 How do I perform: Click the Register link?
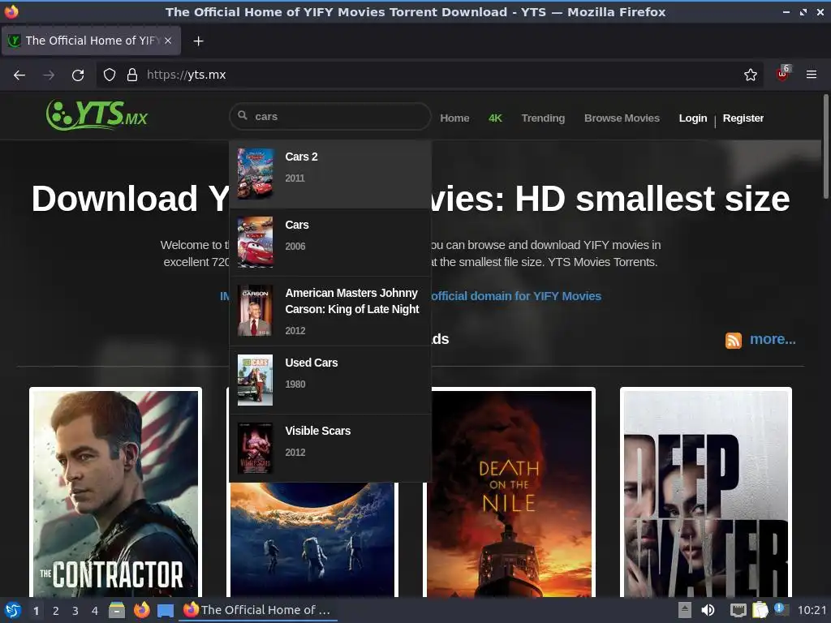click(743, 118)
